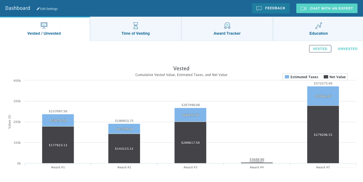Click the $237097.50 total above Award #1
This screenshot has height=182, width=363.
click(58, 111)
